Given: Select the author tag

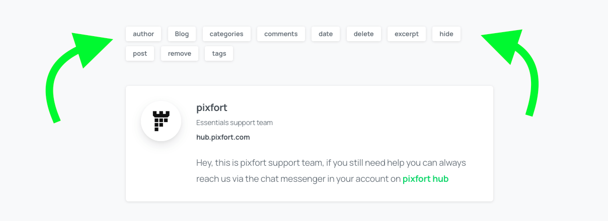Looking at the screenshot, I should click(143, 34).
